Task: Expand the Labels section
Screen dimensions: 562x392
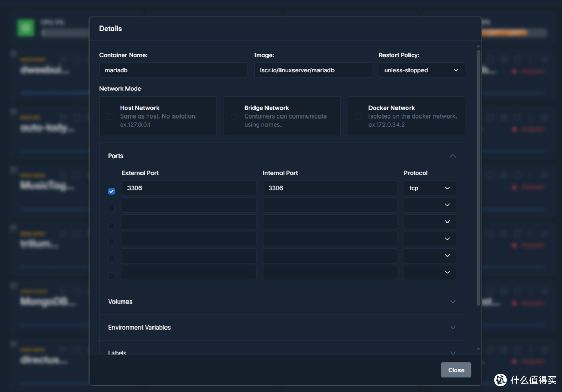Action: point(453,352)
